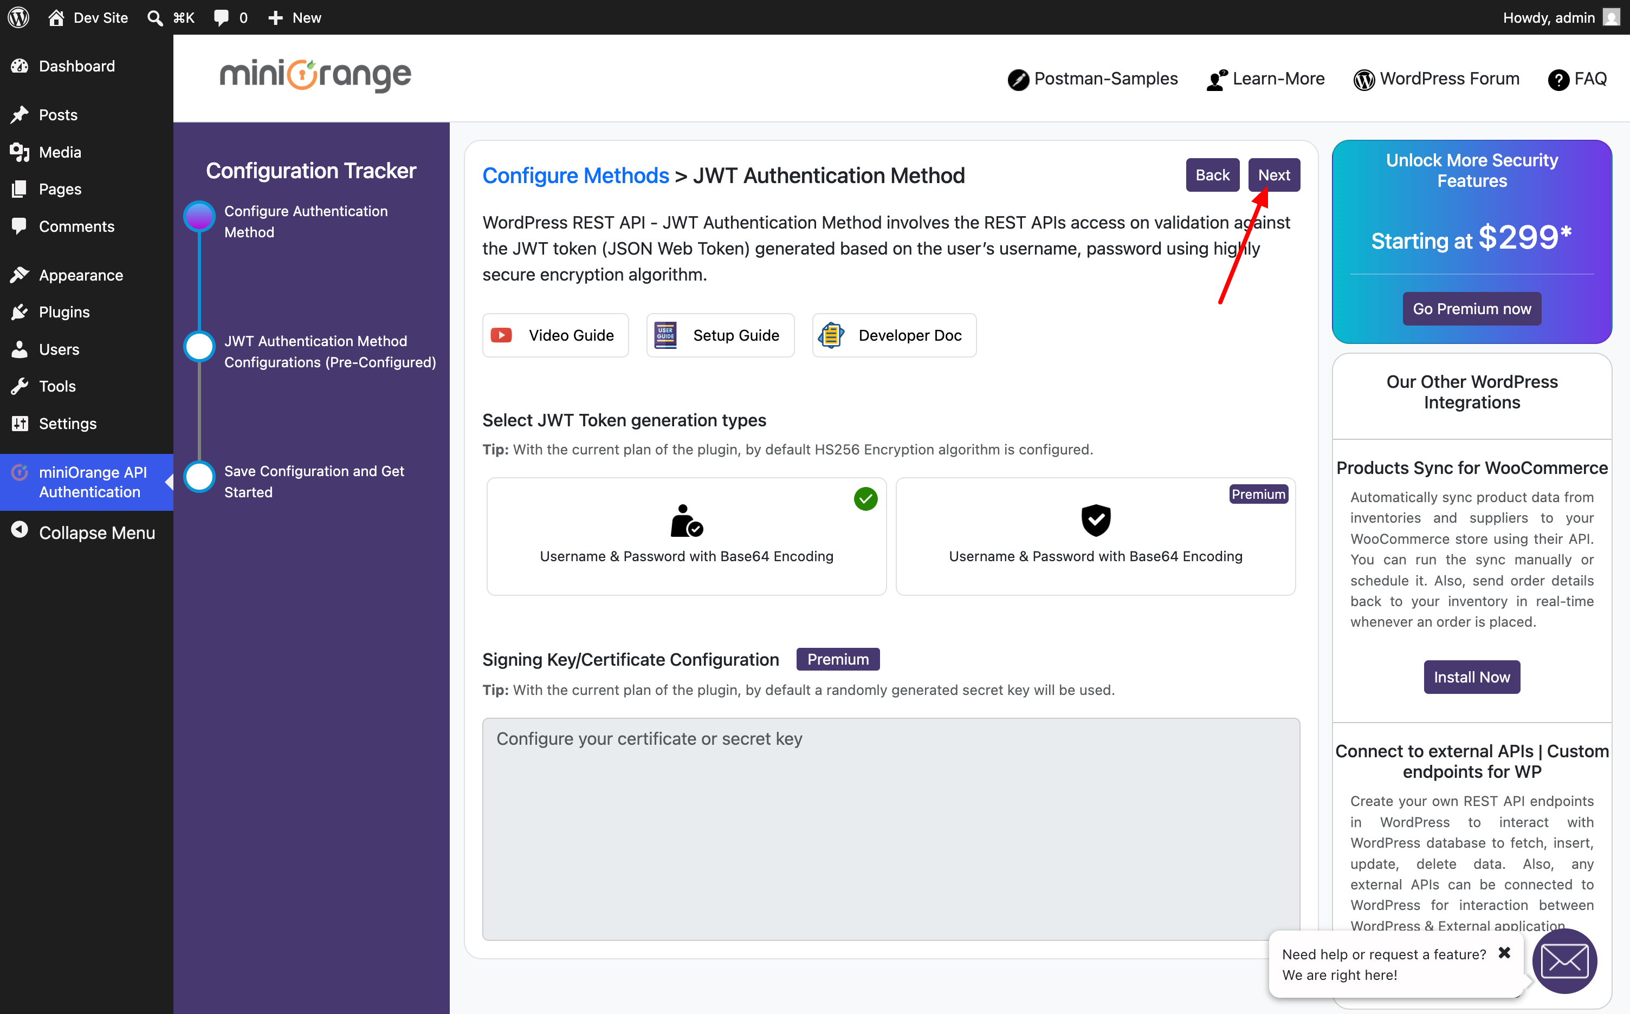The height and width of the screenshot is (1014, 1630).
Task: Click Premium badge beside Signing Key Configuration
Action: pyautogui.click(x=838, y=659)
